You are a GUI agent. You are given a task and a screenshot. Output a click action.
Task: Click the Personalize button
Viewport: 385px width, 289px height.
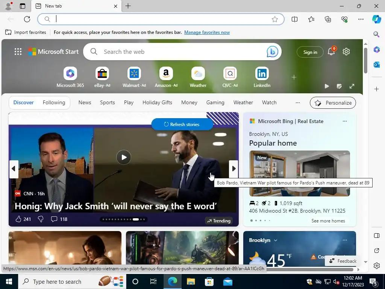333,103
